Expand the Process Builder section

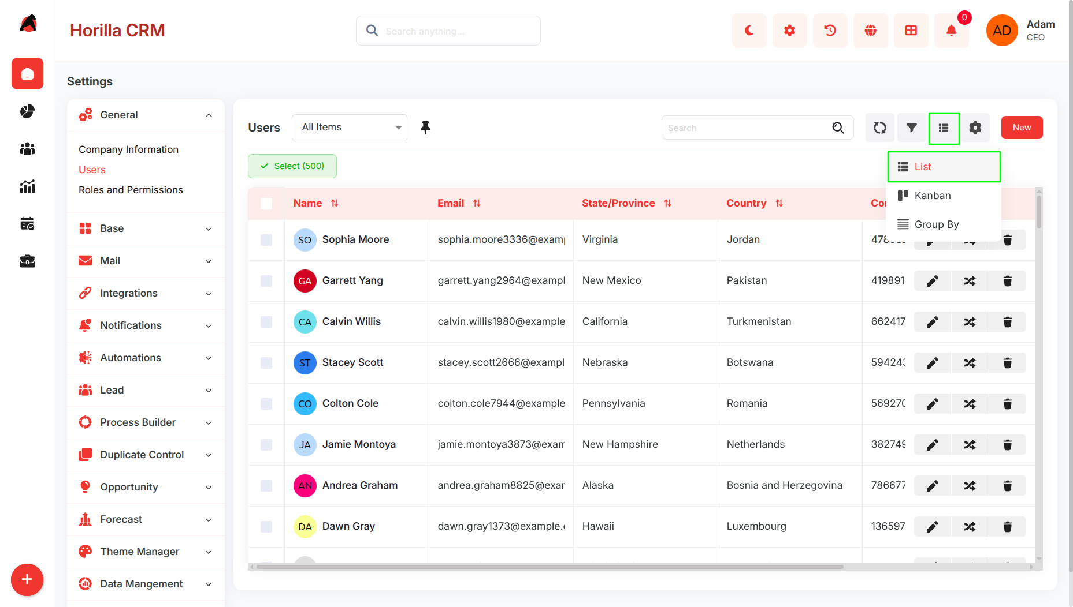pos(146,422)
